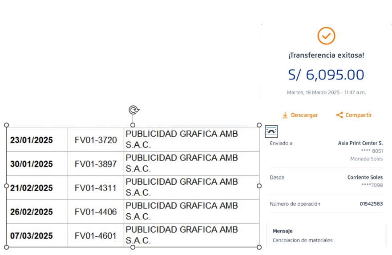This screenshot has width=392, height=255.
Task: Click the bottom-left resize handle of the table image
Action: [x=6, y=247]
